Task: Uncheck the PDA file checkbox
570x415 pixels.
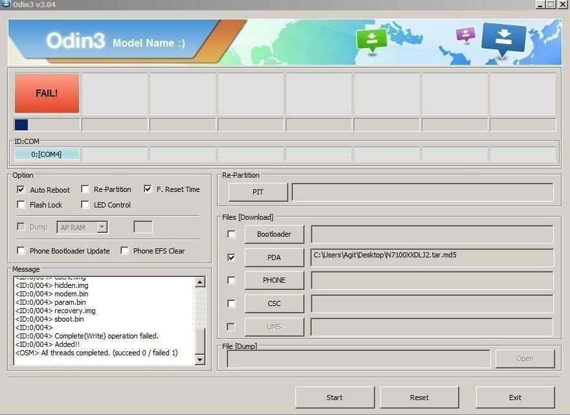Action: pyautogui.click(x=231, y=257)
